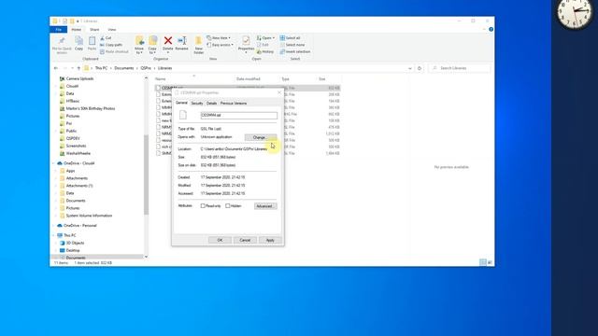Expand the OneDrive - Personal node
Viewport: 598px width, 336px height.
pos(53,226)
